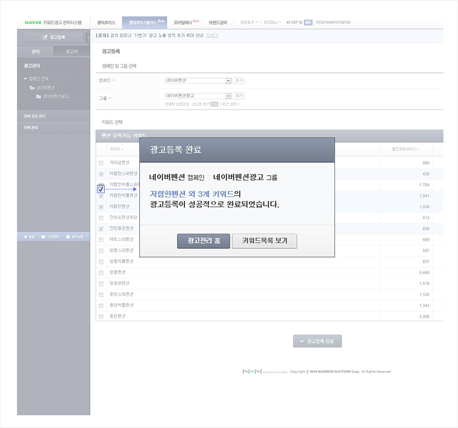Viewport: 458px width, 428px height.
Task: Open the 고객센터 speech bubble icon
Action: 43,237
